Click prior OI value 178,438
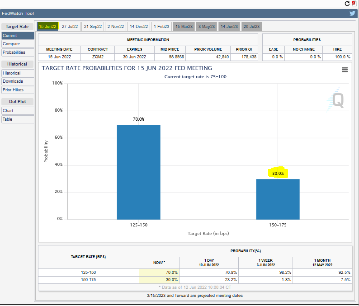This screenshot has width=359, height=306. point(244,57)
